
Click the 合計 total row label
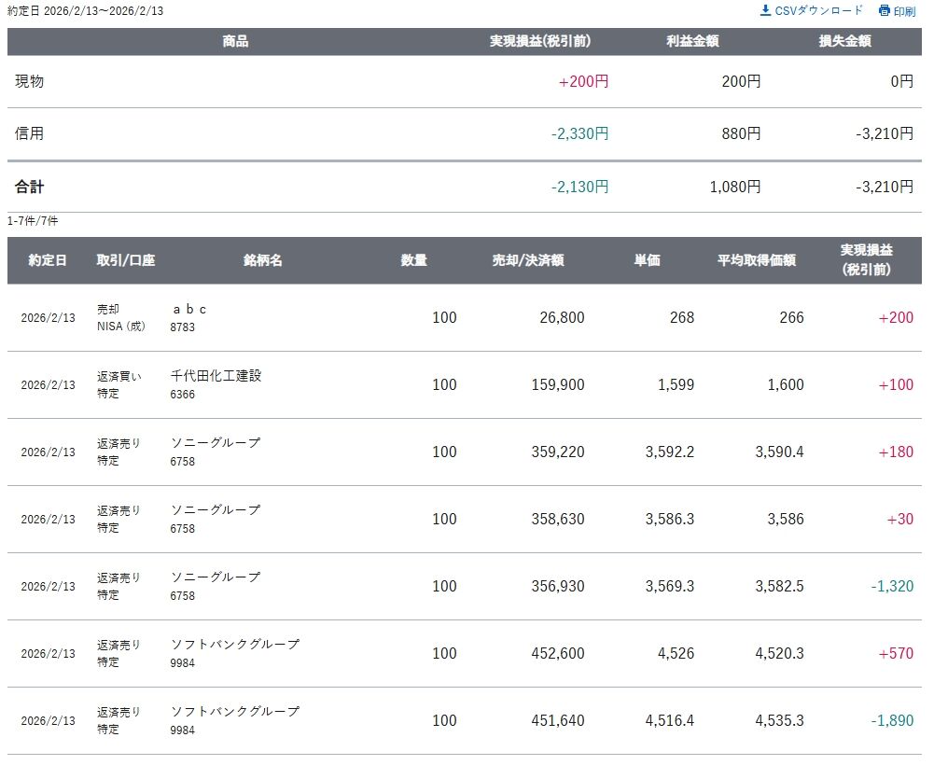point(30,187)
